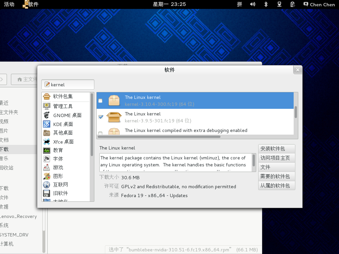Select the 图形 graphics icon
Image resolution: width=339 pixels, height=254 pixels.
[47, 176]
